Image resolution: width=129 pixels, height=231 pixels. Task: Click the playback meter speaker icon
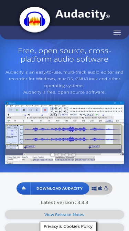pyautogui.click(x=65, y=112)
